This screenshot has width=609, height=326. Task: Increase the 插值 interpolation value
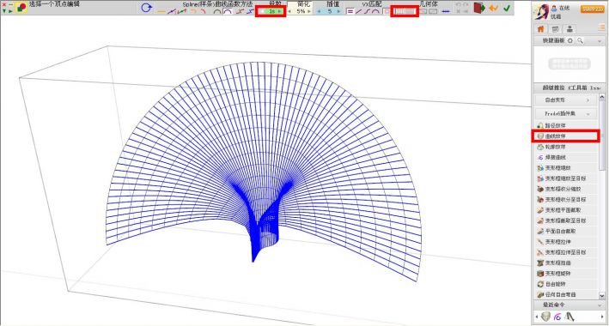[x=338, y=12]
